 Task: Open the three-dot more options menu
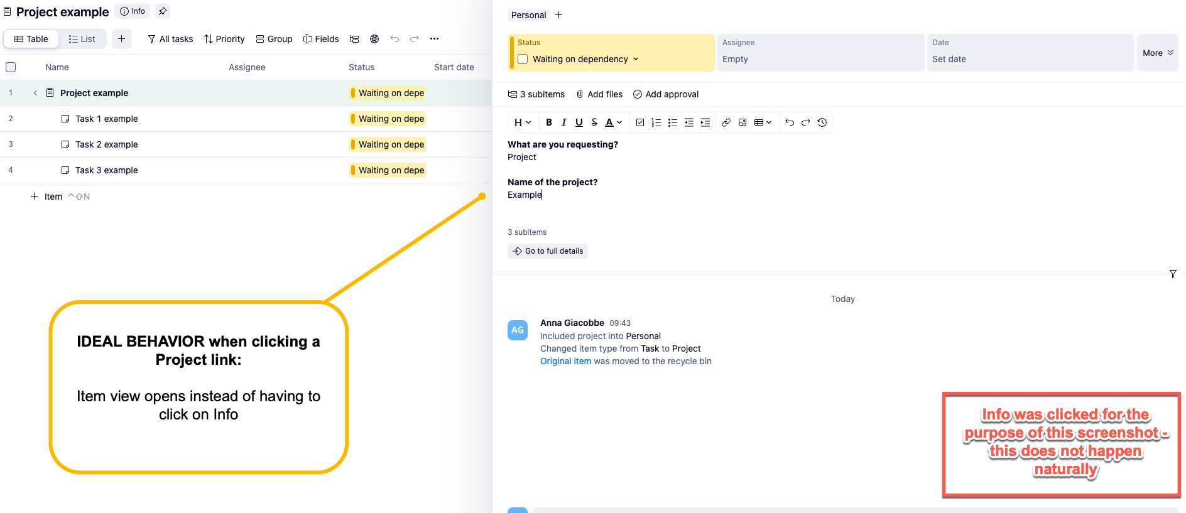click(434, 39)
